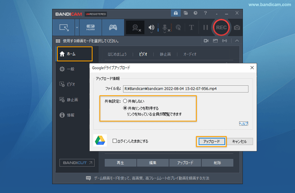The image size is (295, 193).
Task: Click the Google Drive logo
Action: coord(100,141)
